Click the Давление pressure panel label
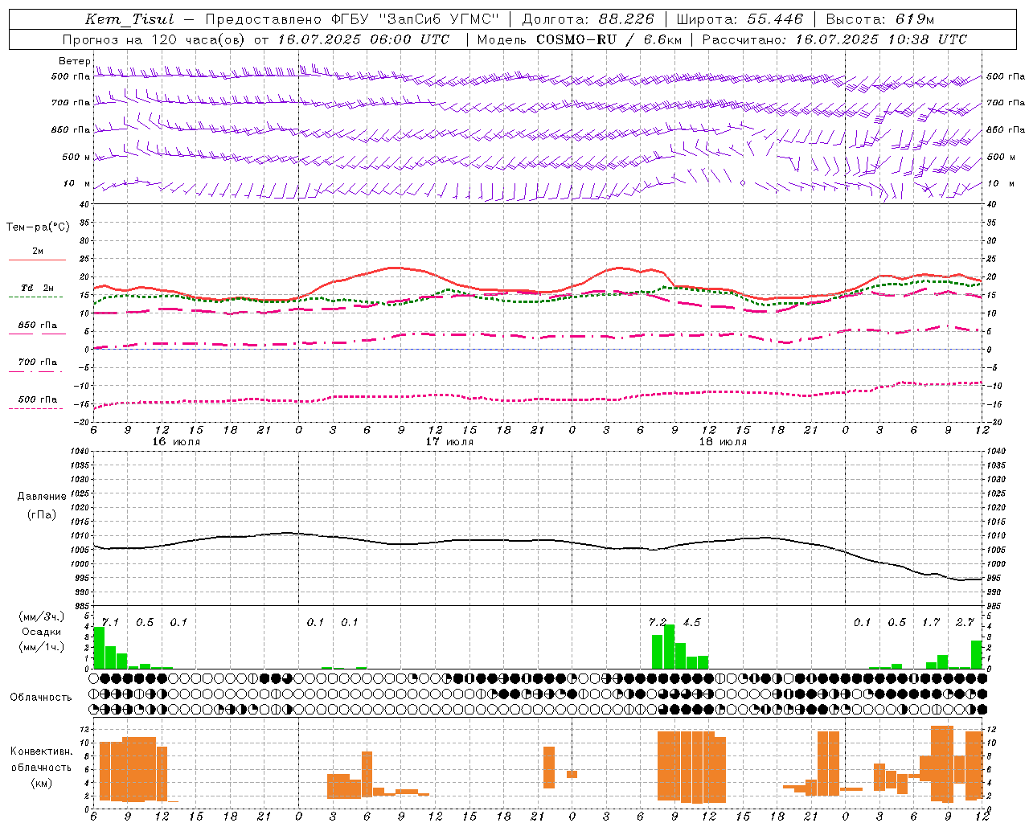This screenshot has width=1029, height=823. (x=42, y=497)
